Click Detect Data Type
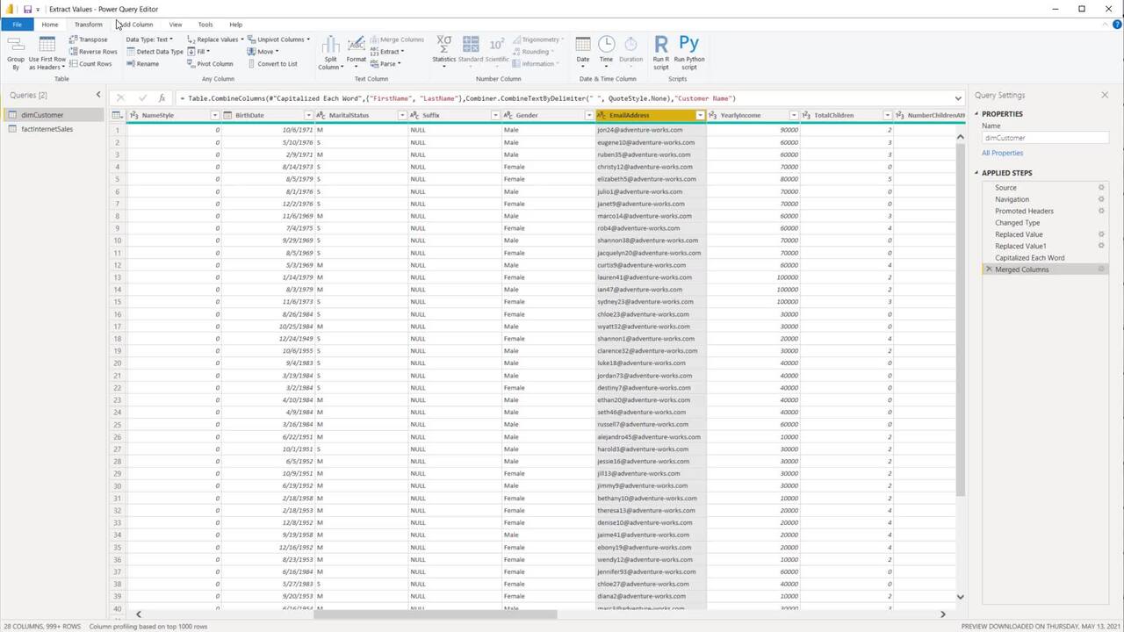 tap(155, 52)
